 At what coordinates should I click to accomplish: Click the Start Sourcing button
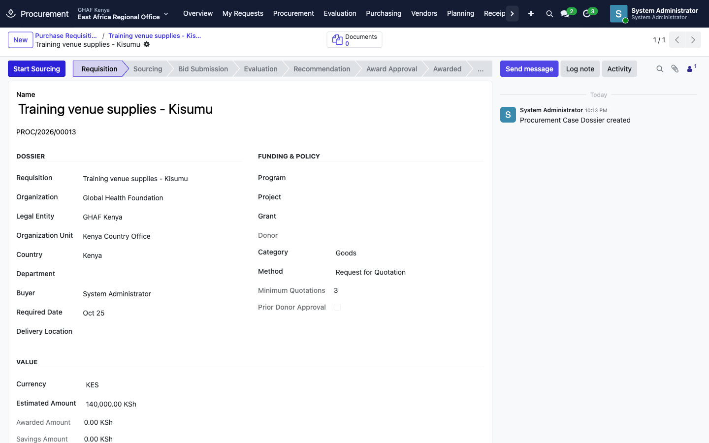[36, 69]
